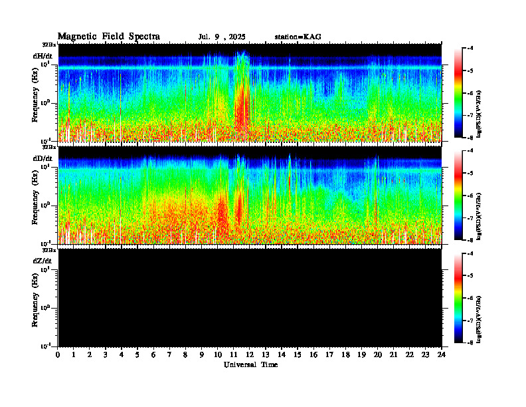This screenshot has height=407, width=526.
Task: Click hour tick label "4" on time axis
Action: tap(122, 354)
